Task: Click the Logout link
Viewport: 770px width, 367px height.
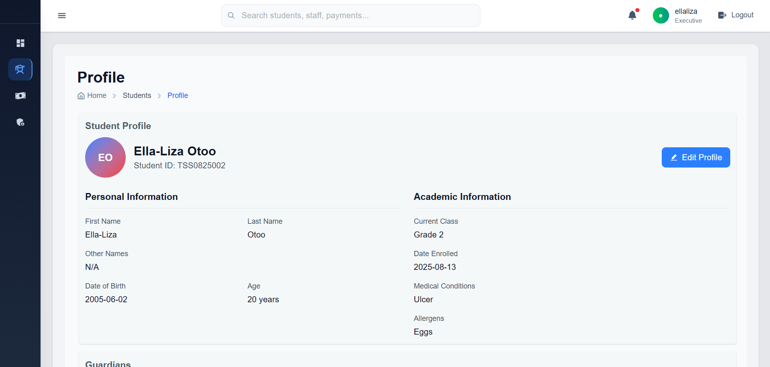Action: tap(736, 15)
